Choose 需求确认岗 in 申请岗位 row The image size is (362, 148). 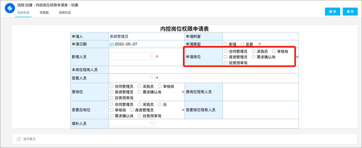(x=254, y=57)
